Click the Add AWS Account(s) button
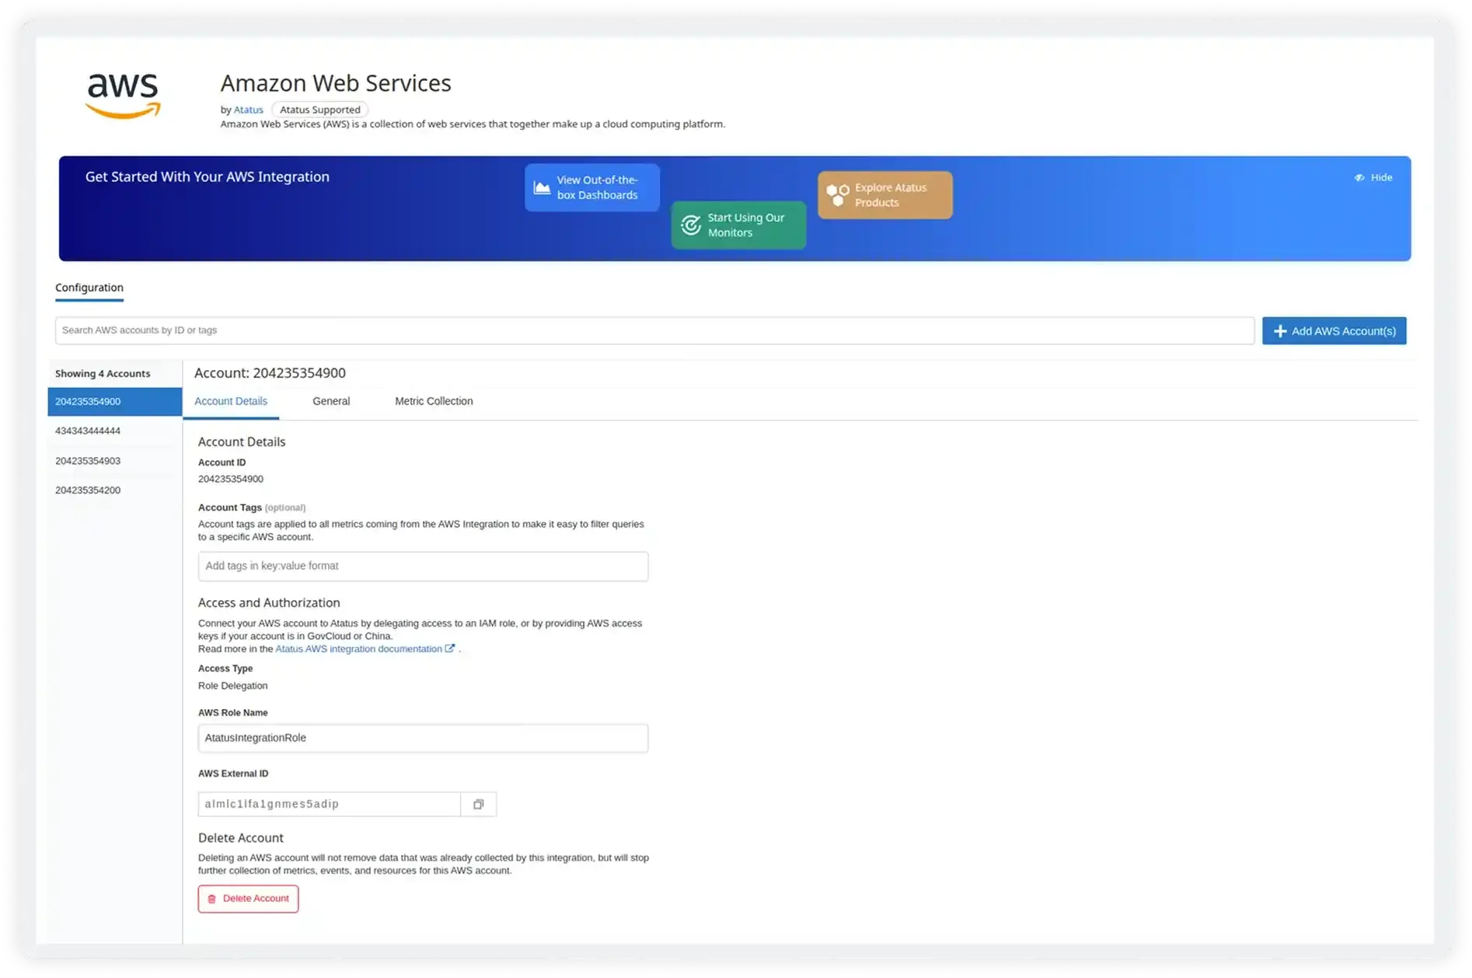Screen dimensions: 1472x978 click(x=1334, y=330)
